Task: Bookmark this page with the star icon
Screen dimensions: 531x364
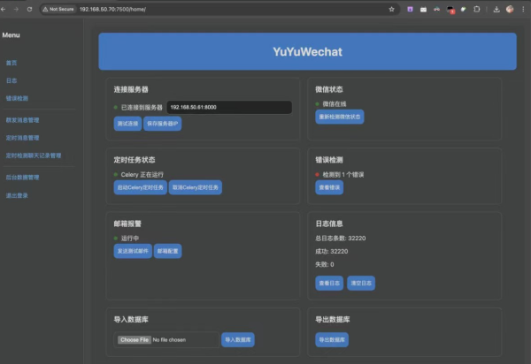Action: [391, 9]
